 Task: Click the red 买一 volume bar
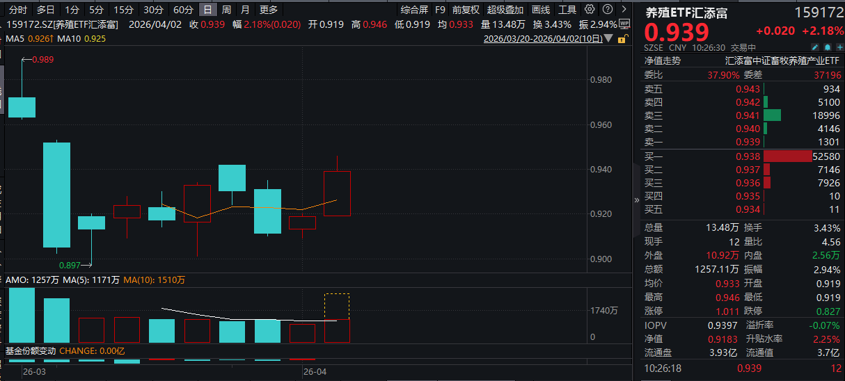click(x=787, y=156)
